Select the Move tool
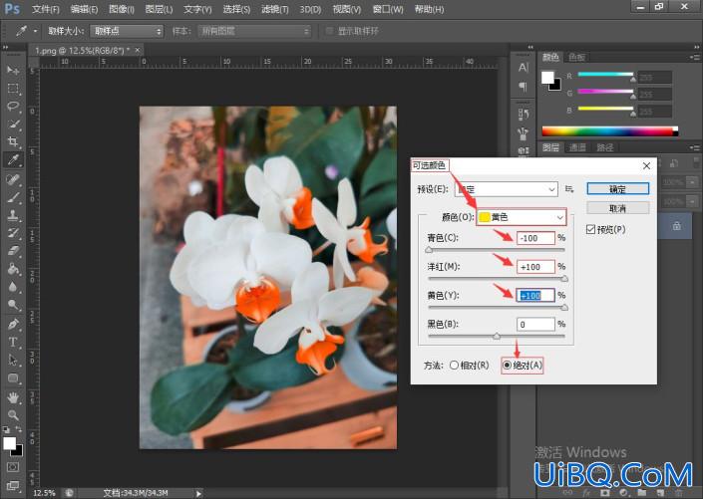703x499 pixels. (x=13, y=71)
